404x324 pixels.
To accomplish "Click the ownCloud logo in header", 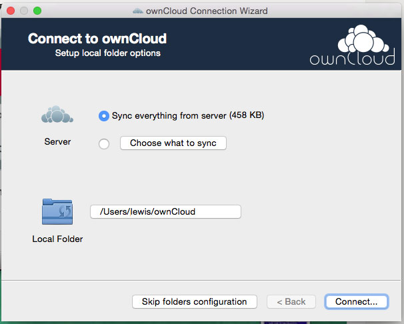I will pos(352,45).
